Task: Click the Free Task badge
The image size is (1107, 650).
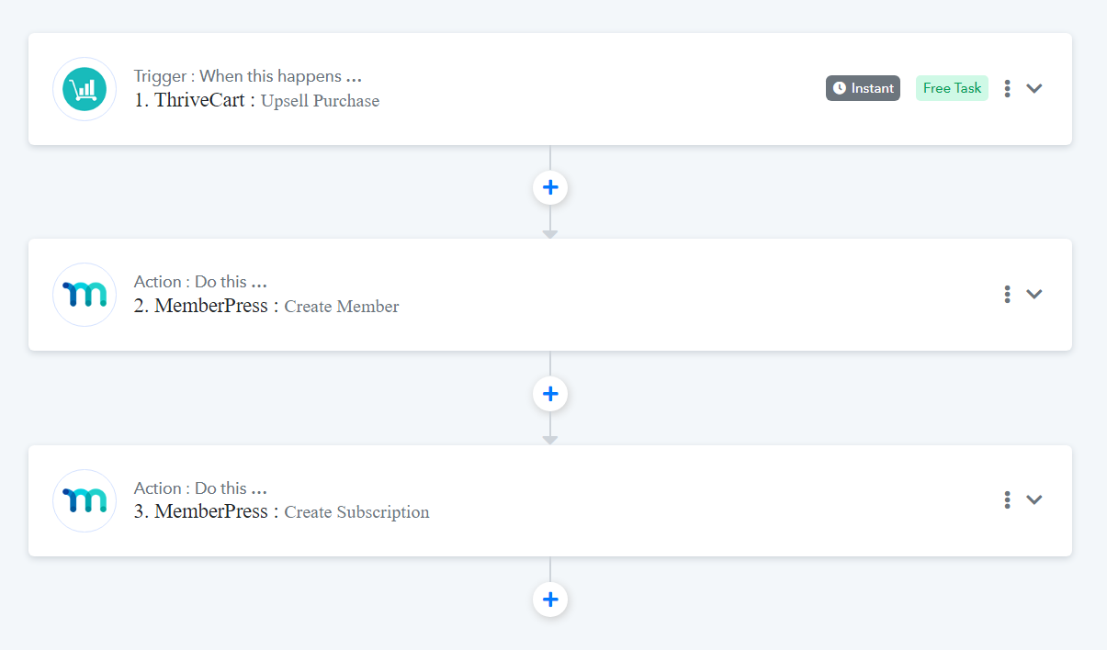Action: point(952,88)
